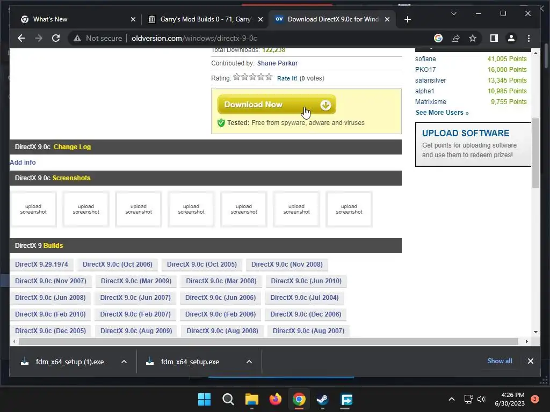The image size is (550, 412).
Task: Click the horizontal scroll right arrow
Action: (x=526, y=341)
